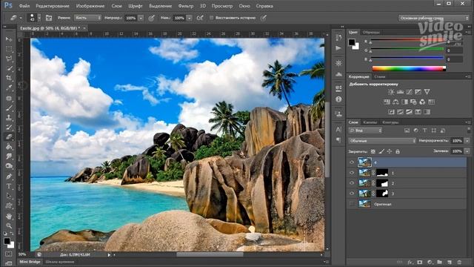Open the layer blending mode dropdown
The width and height of the screenshot is (474, 267).
[382, 141]
